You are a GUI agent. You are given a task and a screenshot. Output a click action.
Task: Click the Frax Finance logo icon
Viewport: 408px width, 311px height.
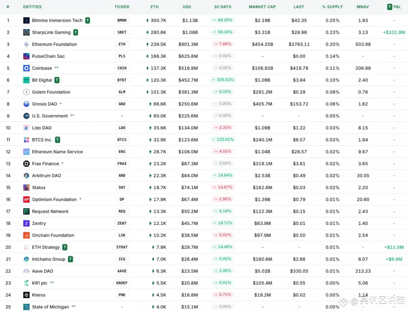[x=26, y=163]
